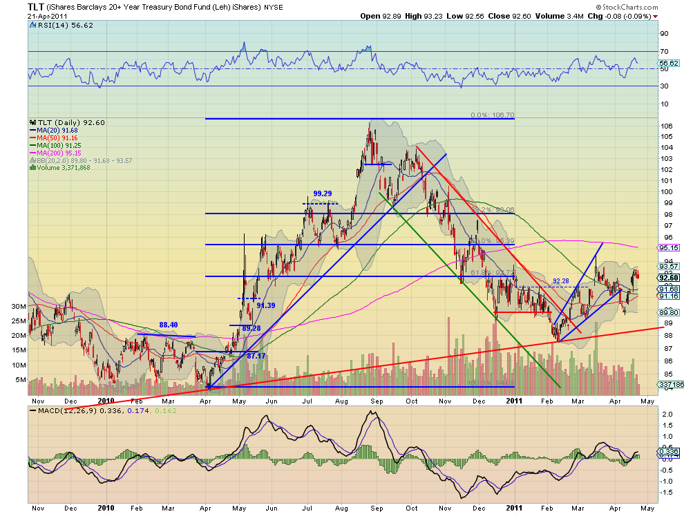
Task: Click the TLT (Daily) 92.60 legend entry
Action: pos(71,122)
